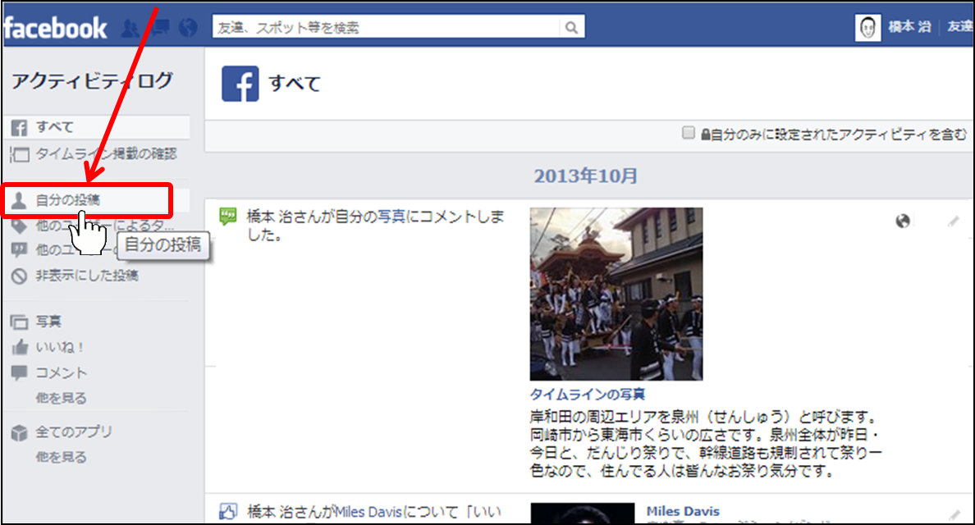
Task: Expand 他を見る under コメント
Action: point(61,399)
